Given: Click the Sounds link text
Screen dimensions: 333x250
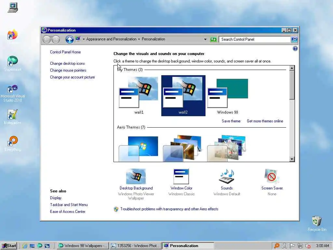Looking at the screenshot, I should 227,188.
